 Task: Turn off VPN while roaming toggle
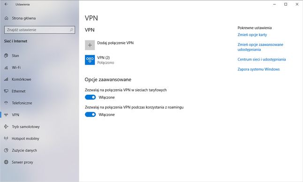[x=90, y=114]
